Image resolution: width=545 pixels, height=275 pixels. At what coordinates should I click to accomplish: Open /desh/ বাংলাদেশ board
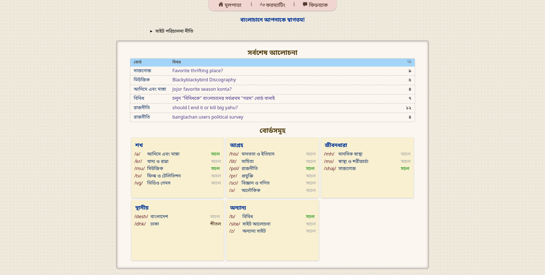tap(159, 216)
